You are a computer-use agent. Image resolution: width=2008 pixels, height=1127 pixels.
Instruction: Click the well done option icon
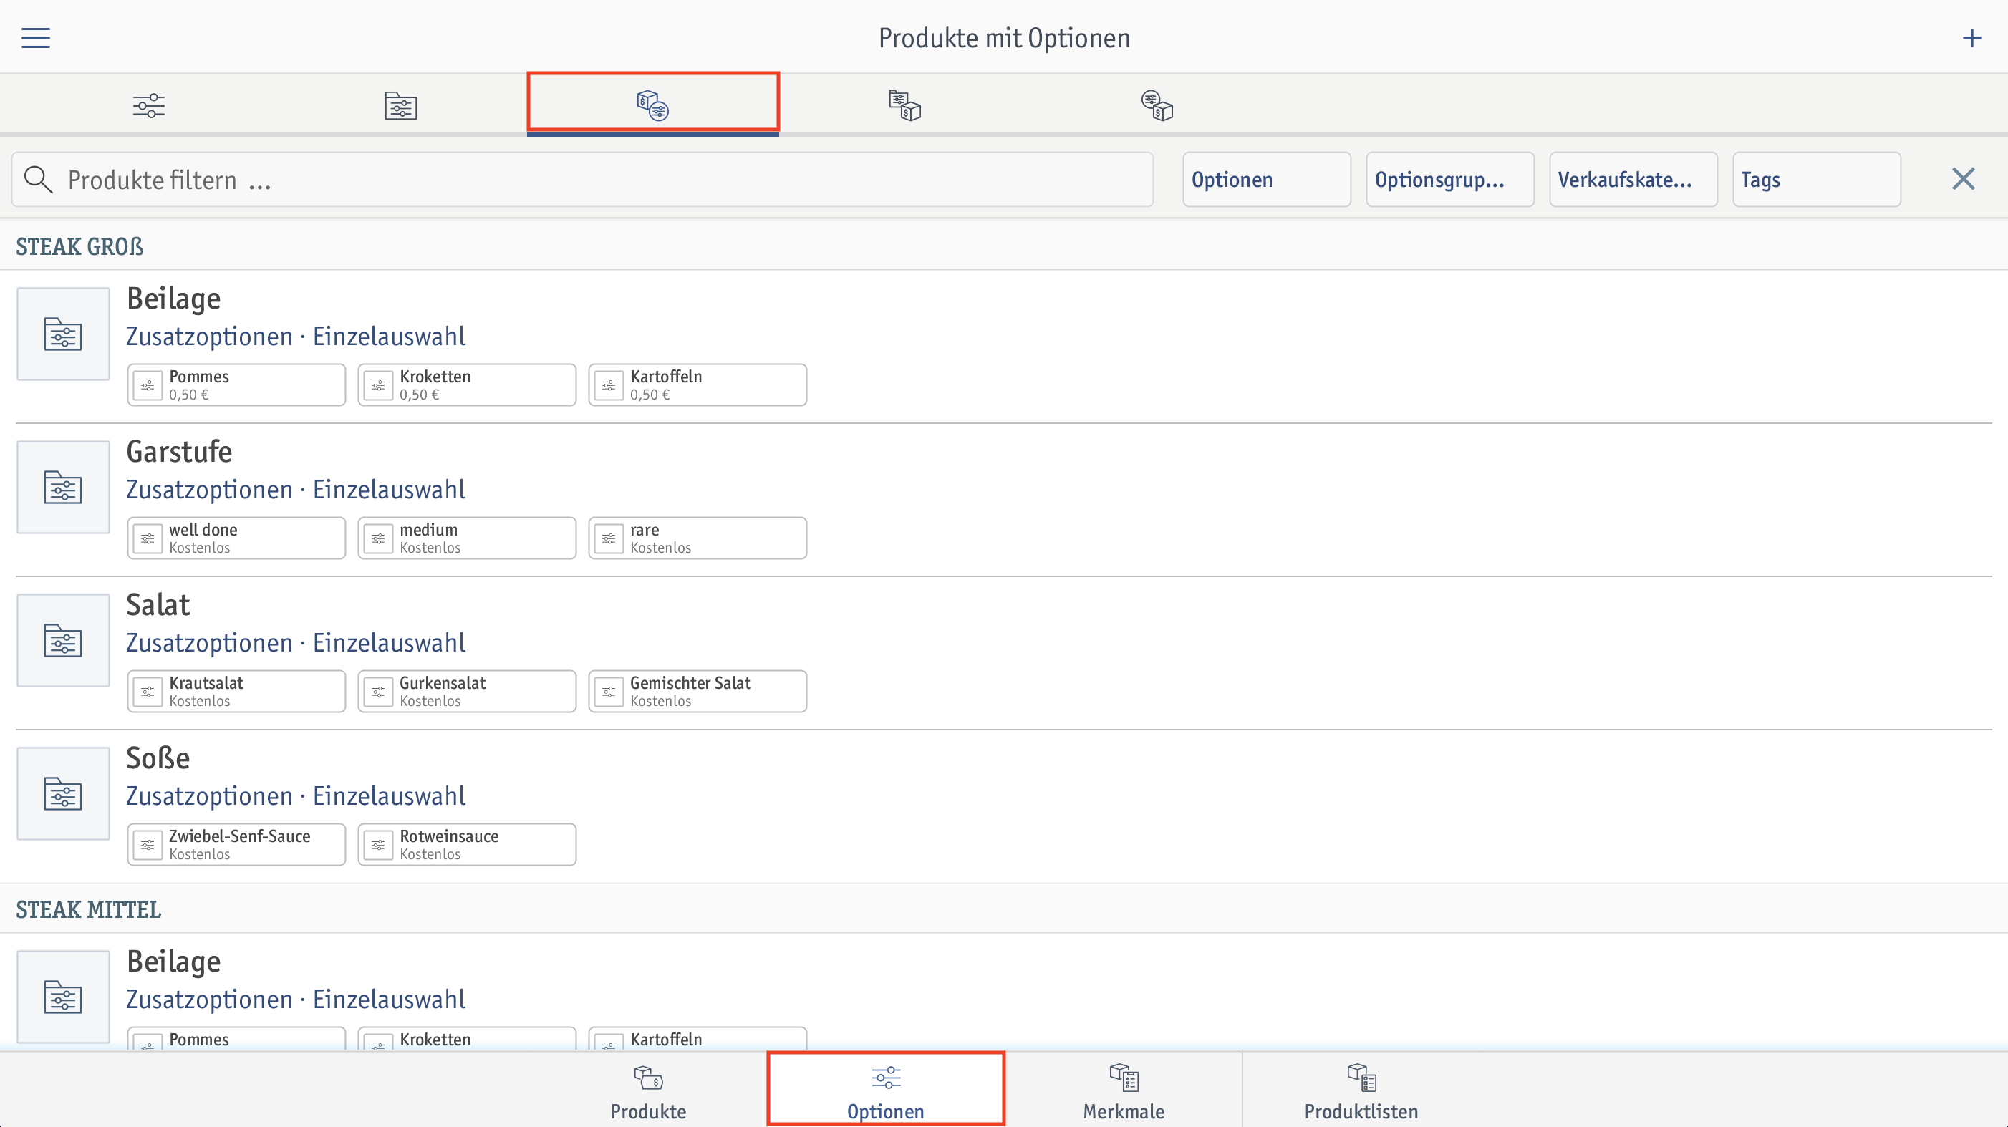148,538
